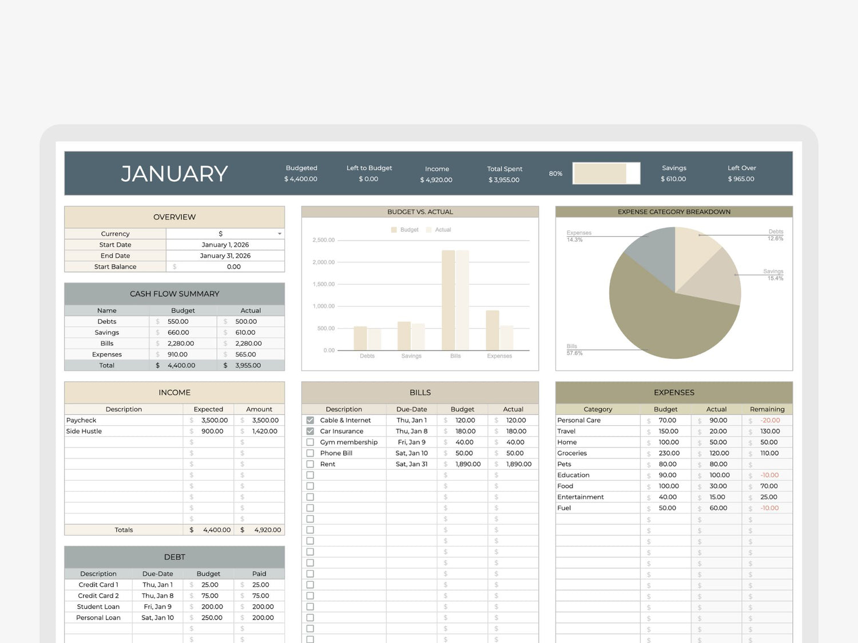
Task: Mark the Phone Bill checkbox as paid
Action: (310, 453)
